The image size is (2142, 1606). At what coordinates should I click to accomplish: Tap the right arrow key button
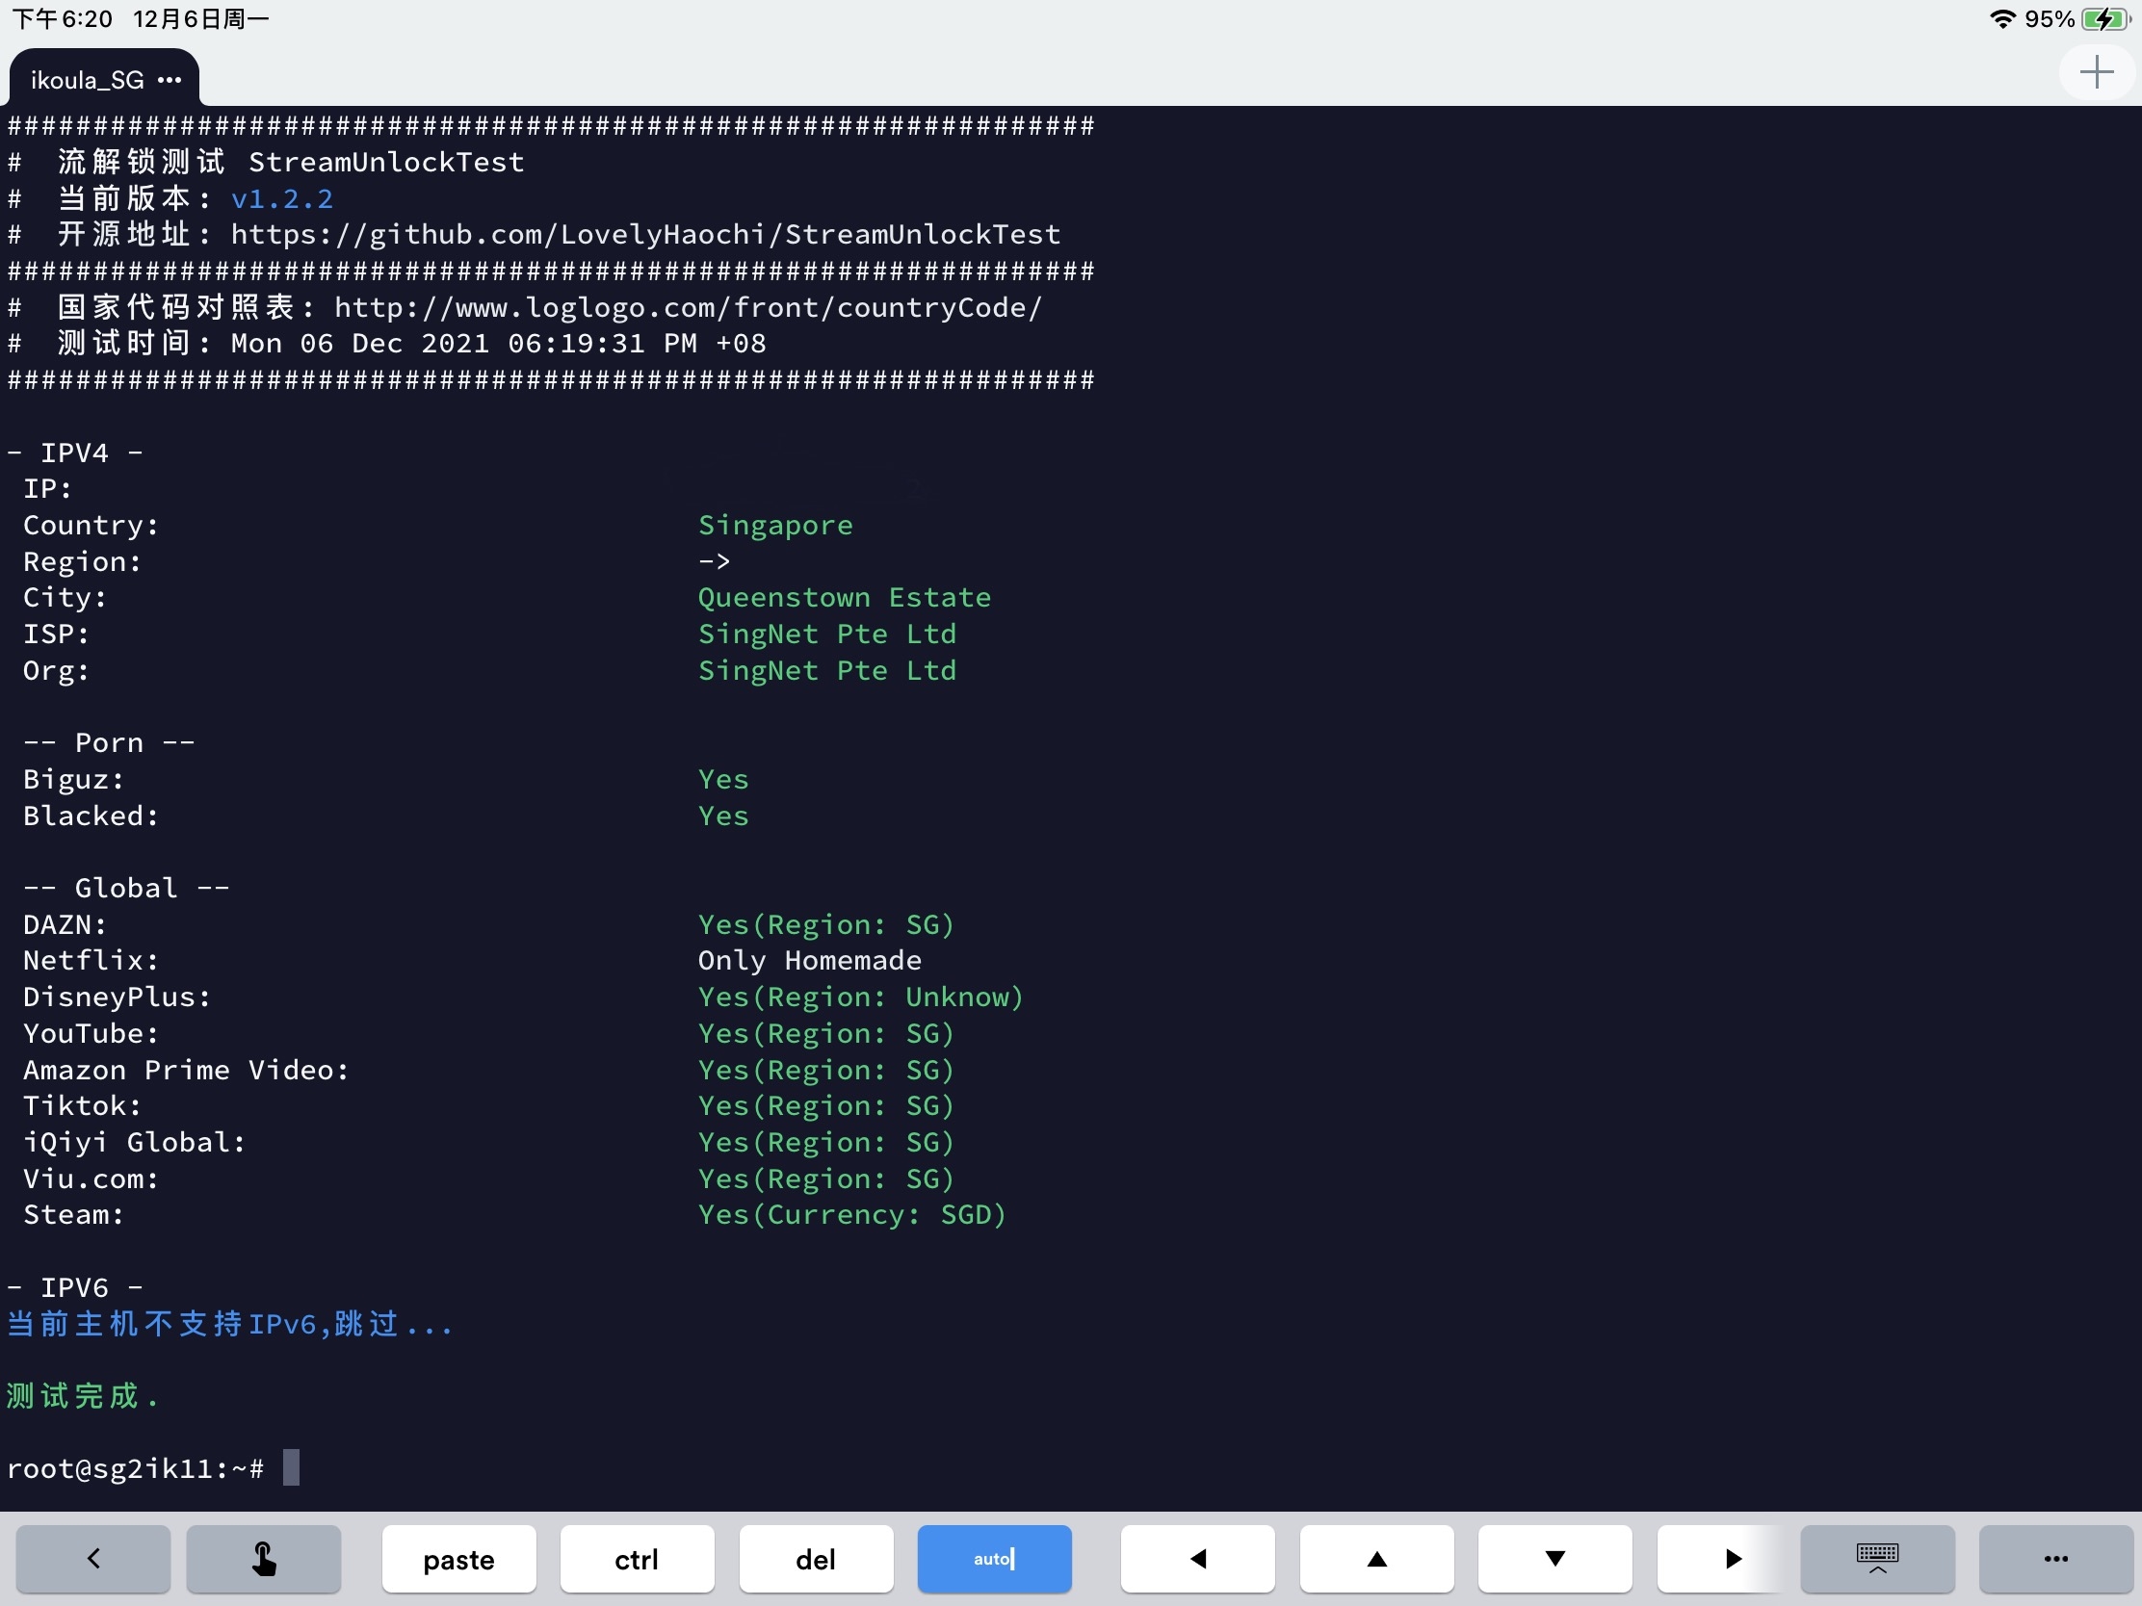(x=1733, y=1559)
